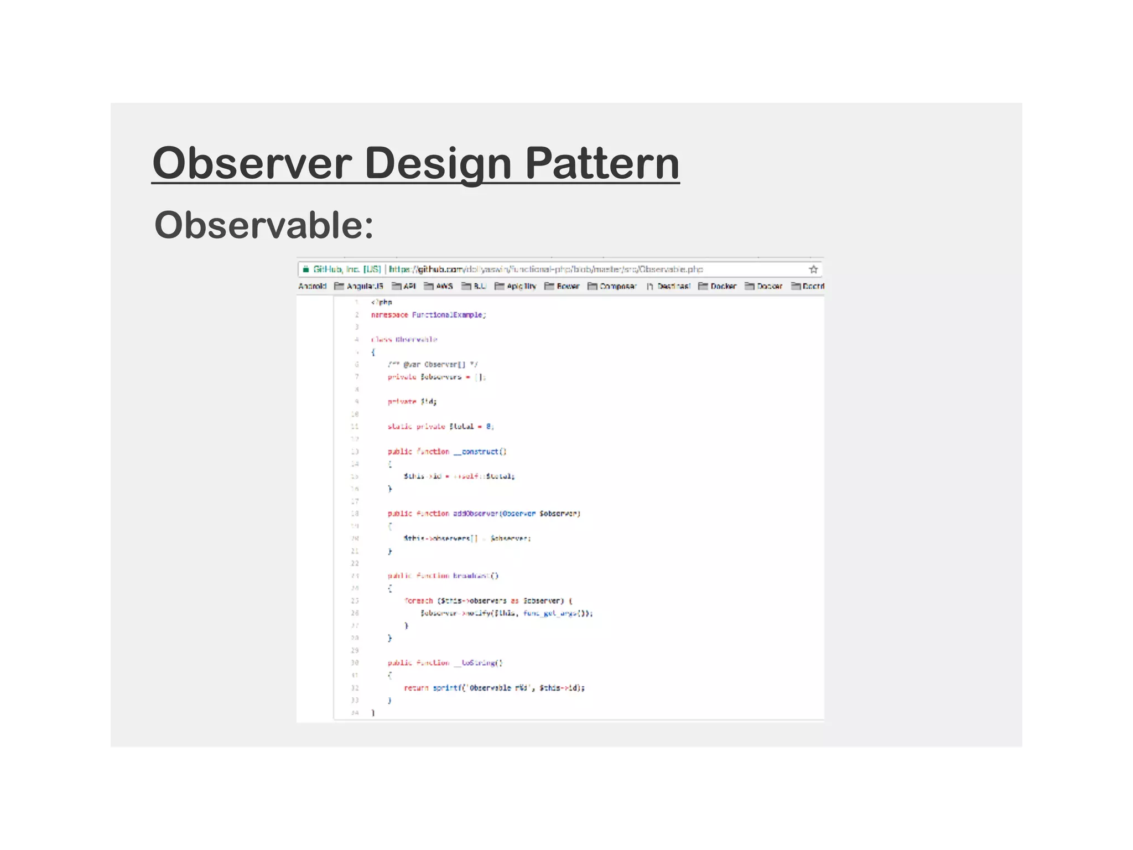Click the '@var Observer[]' comment line
The height and width of the screenshot is (850, 1133).
[433, 364]
